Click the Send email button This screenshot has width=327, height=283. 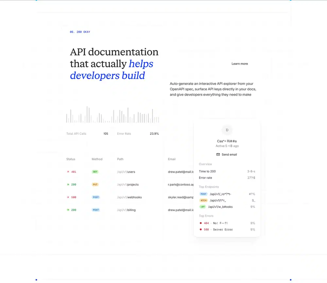227,154
